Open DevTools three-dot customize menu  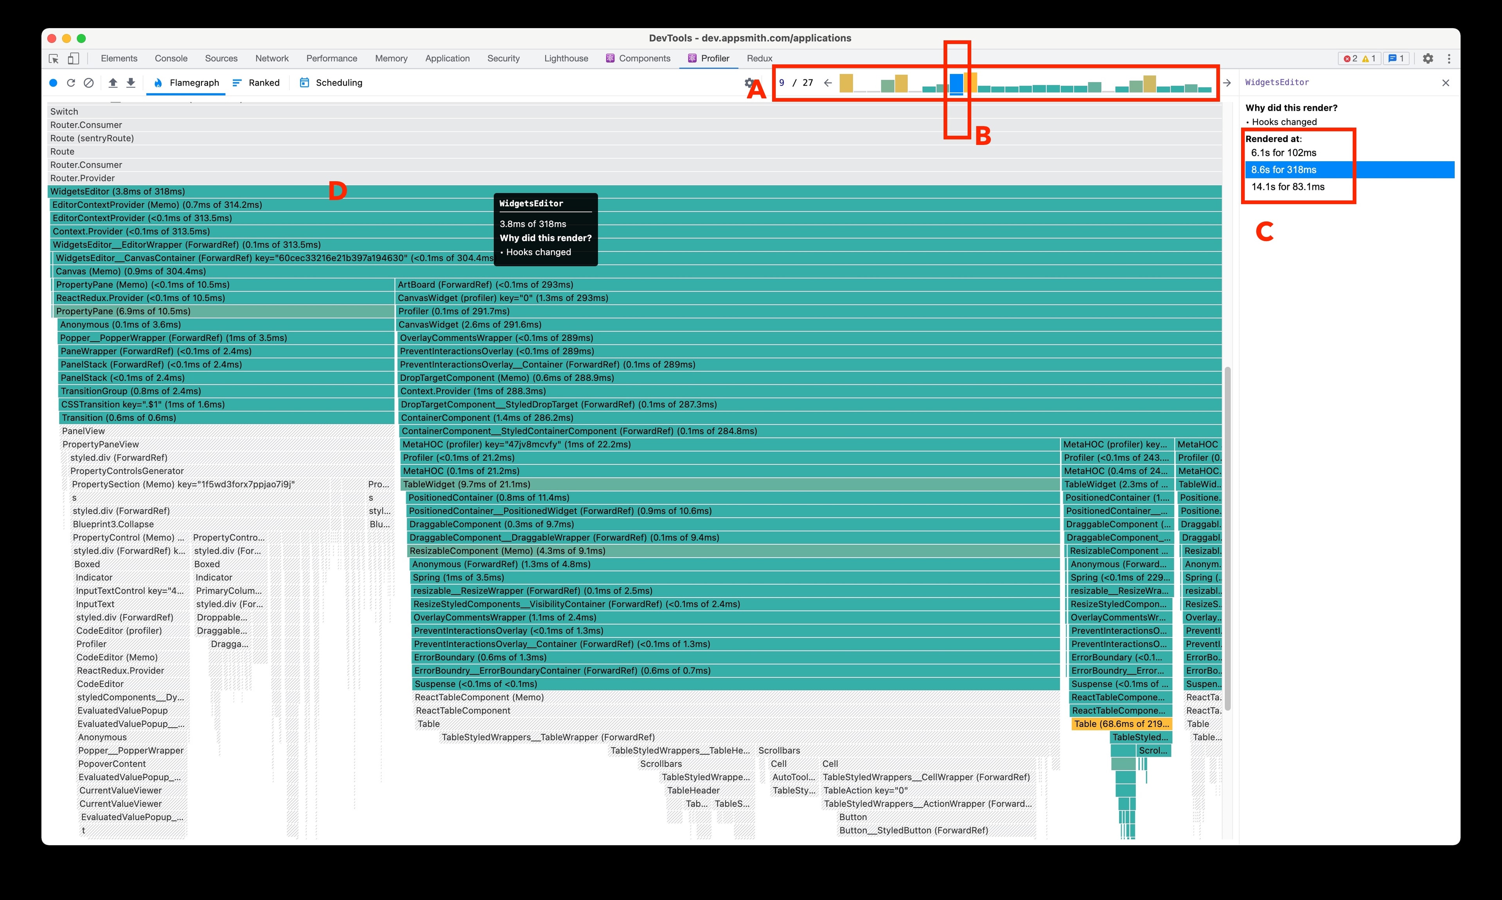coord(1449,59)
